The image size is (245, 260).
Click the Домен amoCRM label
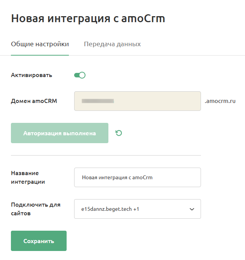click(34, 101)
